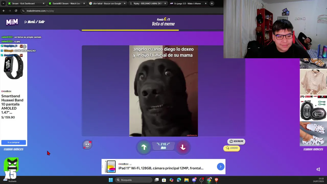Viewport: 327px width, 184px height.
Task: Upvote the meme with the green arrow
Action: pos(144,147)
